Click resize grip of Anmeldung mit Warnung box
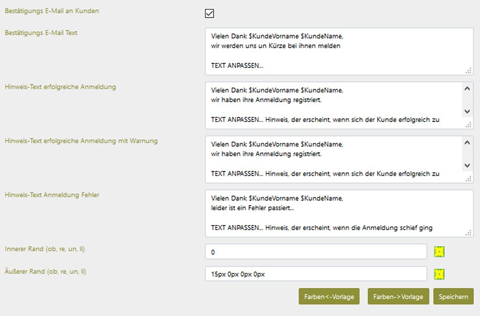Image resolution: width=480 pixels, height=316 pixels. [468, 179]
